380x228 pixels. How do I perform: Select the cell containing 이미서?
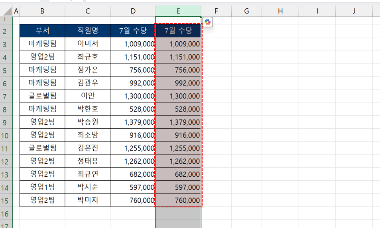coord(88,44)
